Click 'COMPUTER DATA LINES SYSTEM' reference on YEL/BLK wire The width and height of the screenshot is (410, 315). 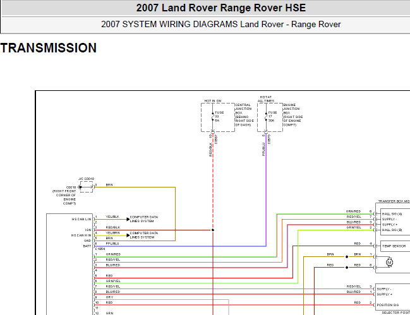pos(144,219)
